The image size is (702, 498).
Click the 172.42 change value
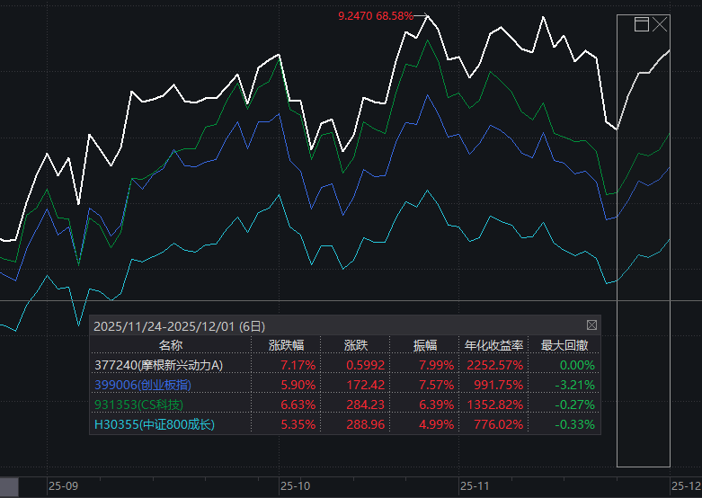click(365, 385)
